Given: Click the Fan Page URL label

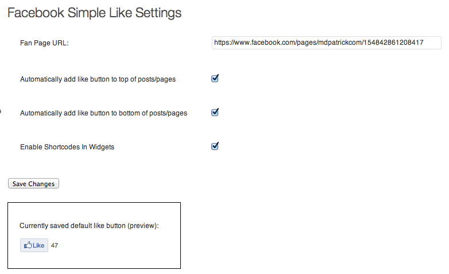Looking at the screenshot, I should 44,43.
